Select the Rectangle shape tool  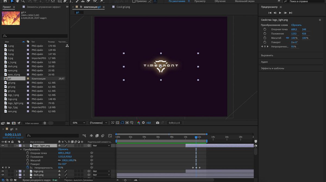59,1
